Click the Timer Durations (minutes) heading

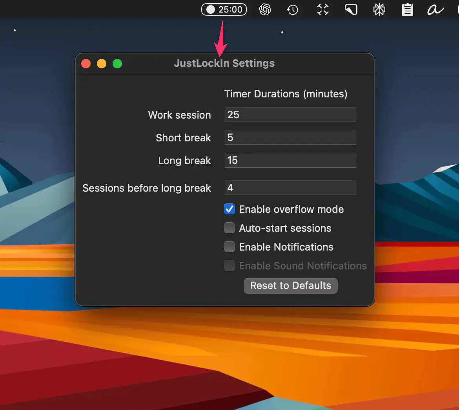(286, 94)
